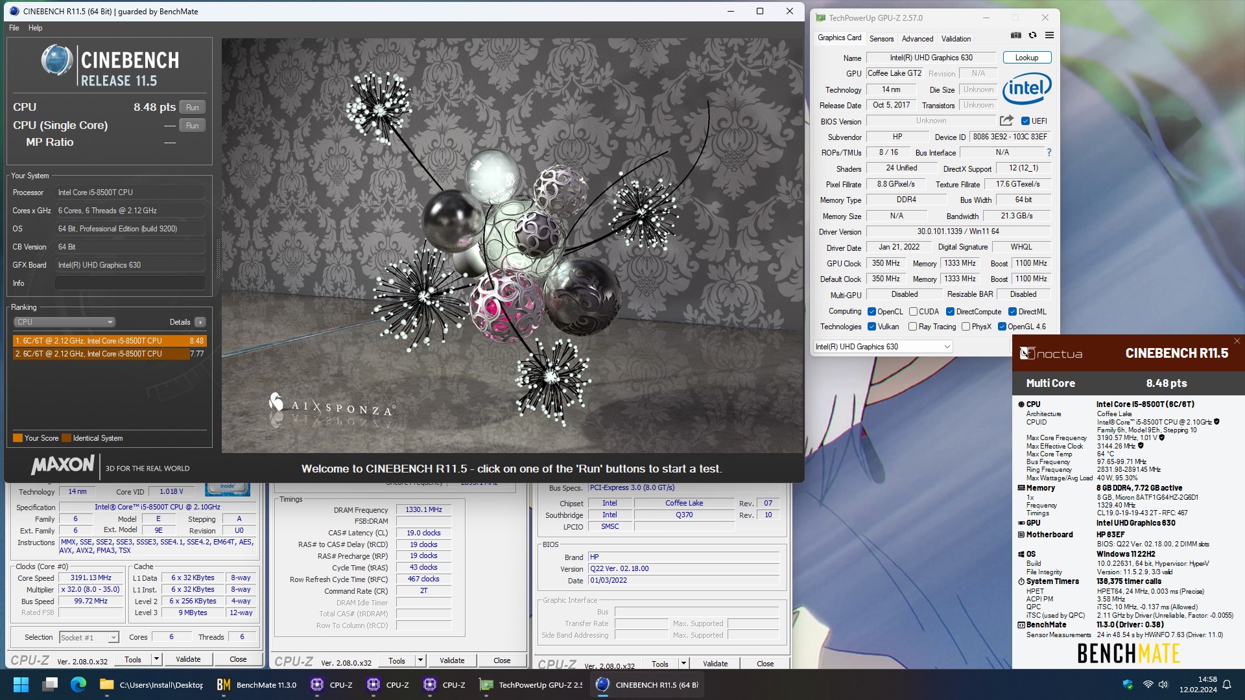Toggle UEFI checkbox in GPU-Z
The width and height of the screenshot is (1245, 700).
pos(1025,121)
